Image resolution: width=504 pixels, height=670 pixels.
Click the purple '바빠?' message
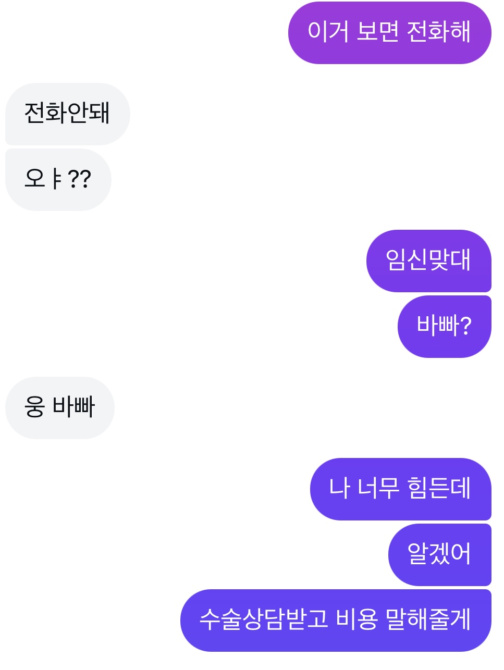pyautogui.click(x=444, y=326)
